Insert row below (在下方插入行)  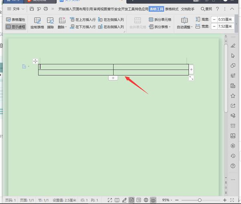(83, 27)
